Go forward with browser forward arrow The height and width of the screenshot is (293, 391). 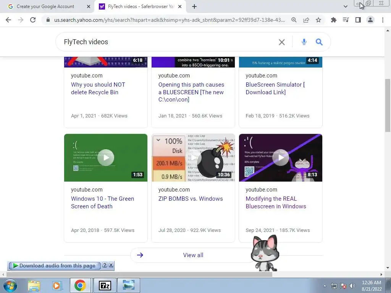tap(21, 20)
